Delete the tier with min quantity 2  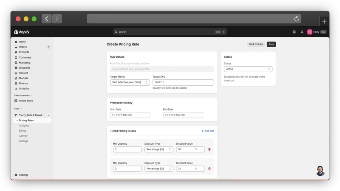coord(210,149)
